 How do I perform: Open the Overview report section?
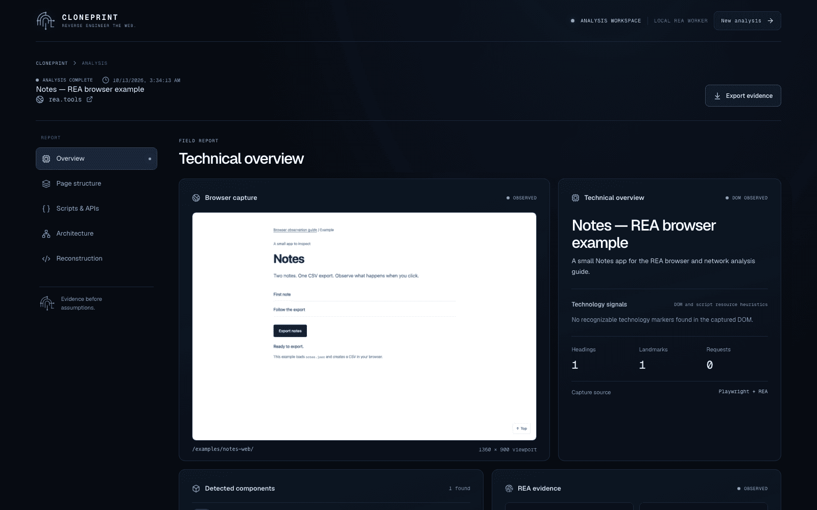tap(97, 159)
